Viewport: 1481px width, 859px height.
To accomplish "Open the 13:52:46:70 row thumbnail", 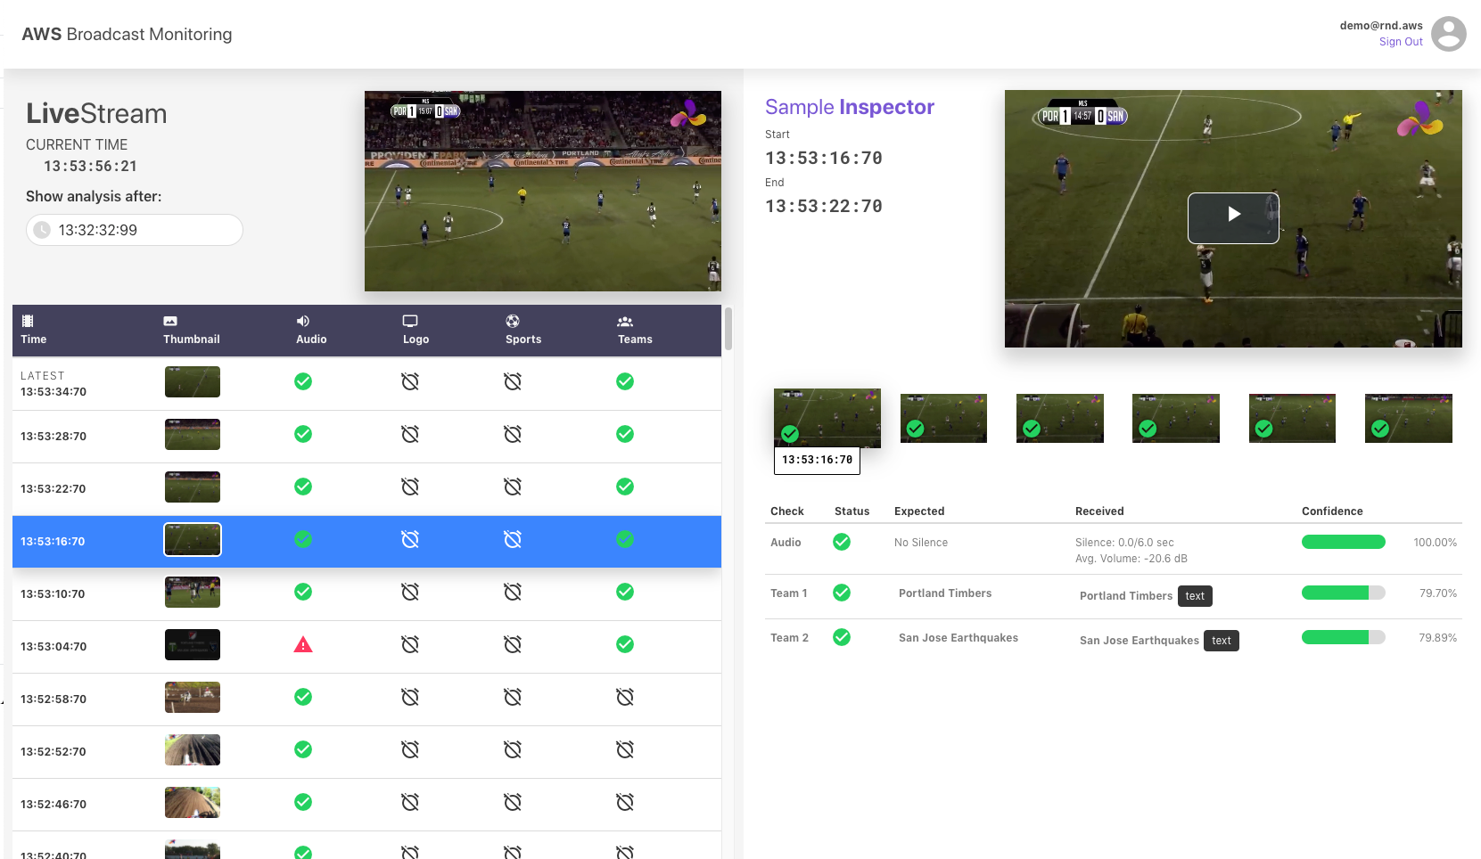I will point(193,803).
